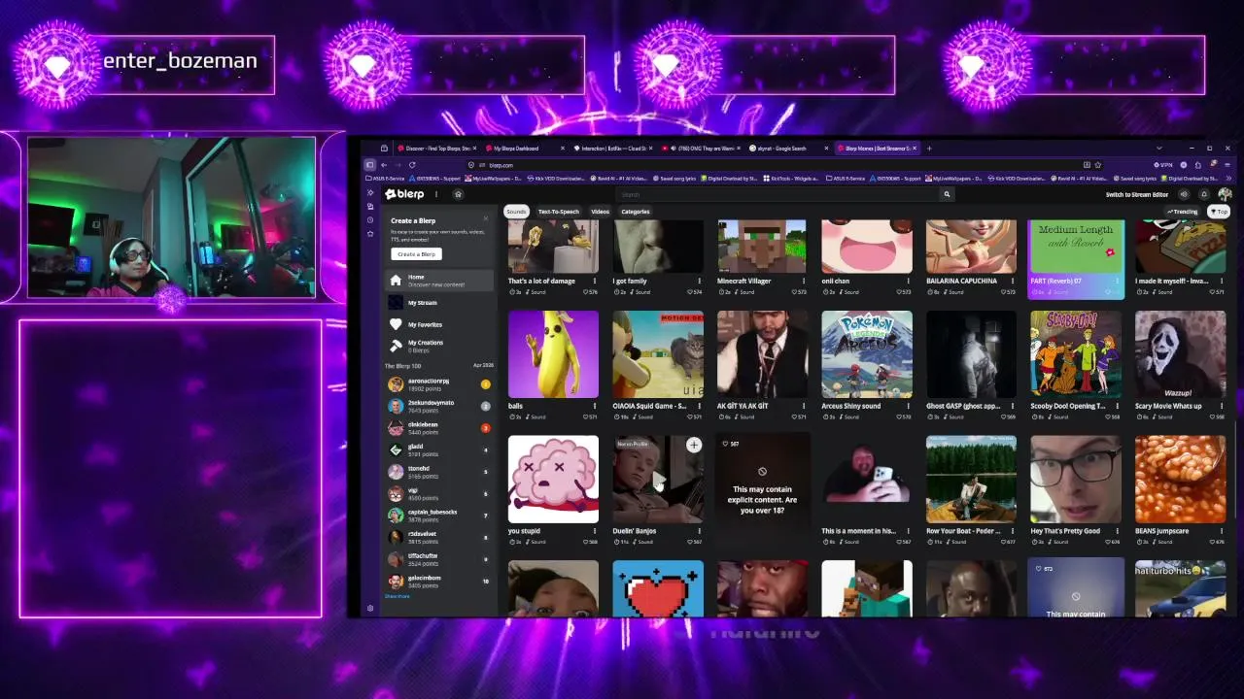Viewport: 1244px width, 699px height.
Task: Open the history clock icon in browser sidebar
Action: [370, 220]
